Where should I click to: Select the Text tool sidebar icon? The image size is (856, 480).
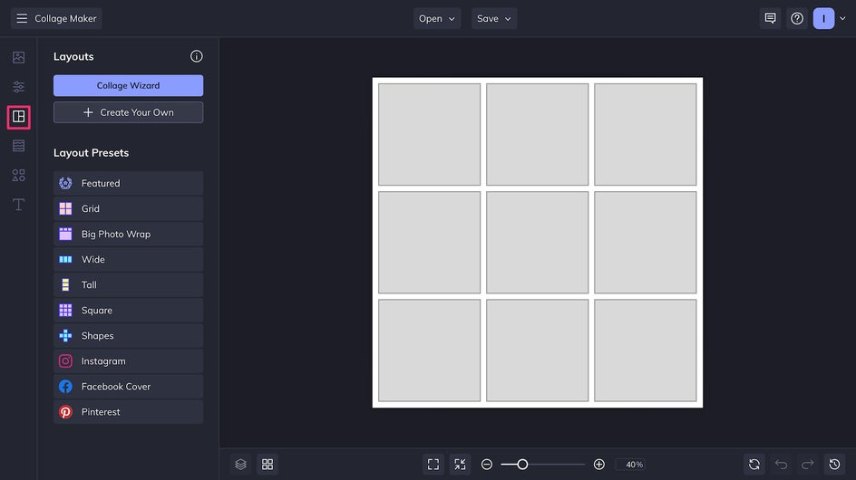click(x=18, y=205)
